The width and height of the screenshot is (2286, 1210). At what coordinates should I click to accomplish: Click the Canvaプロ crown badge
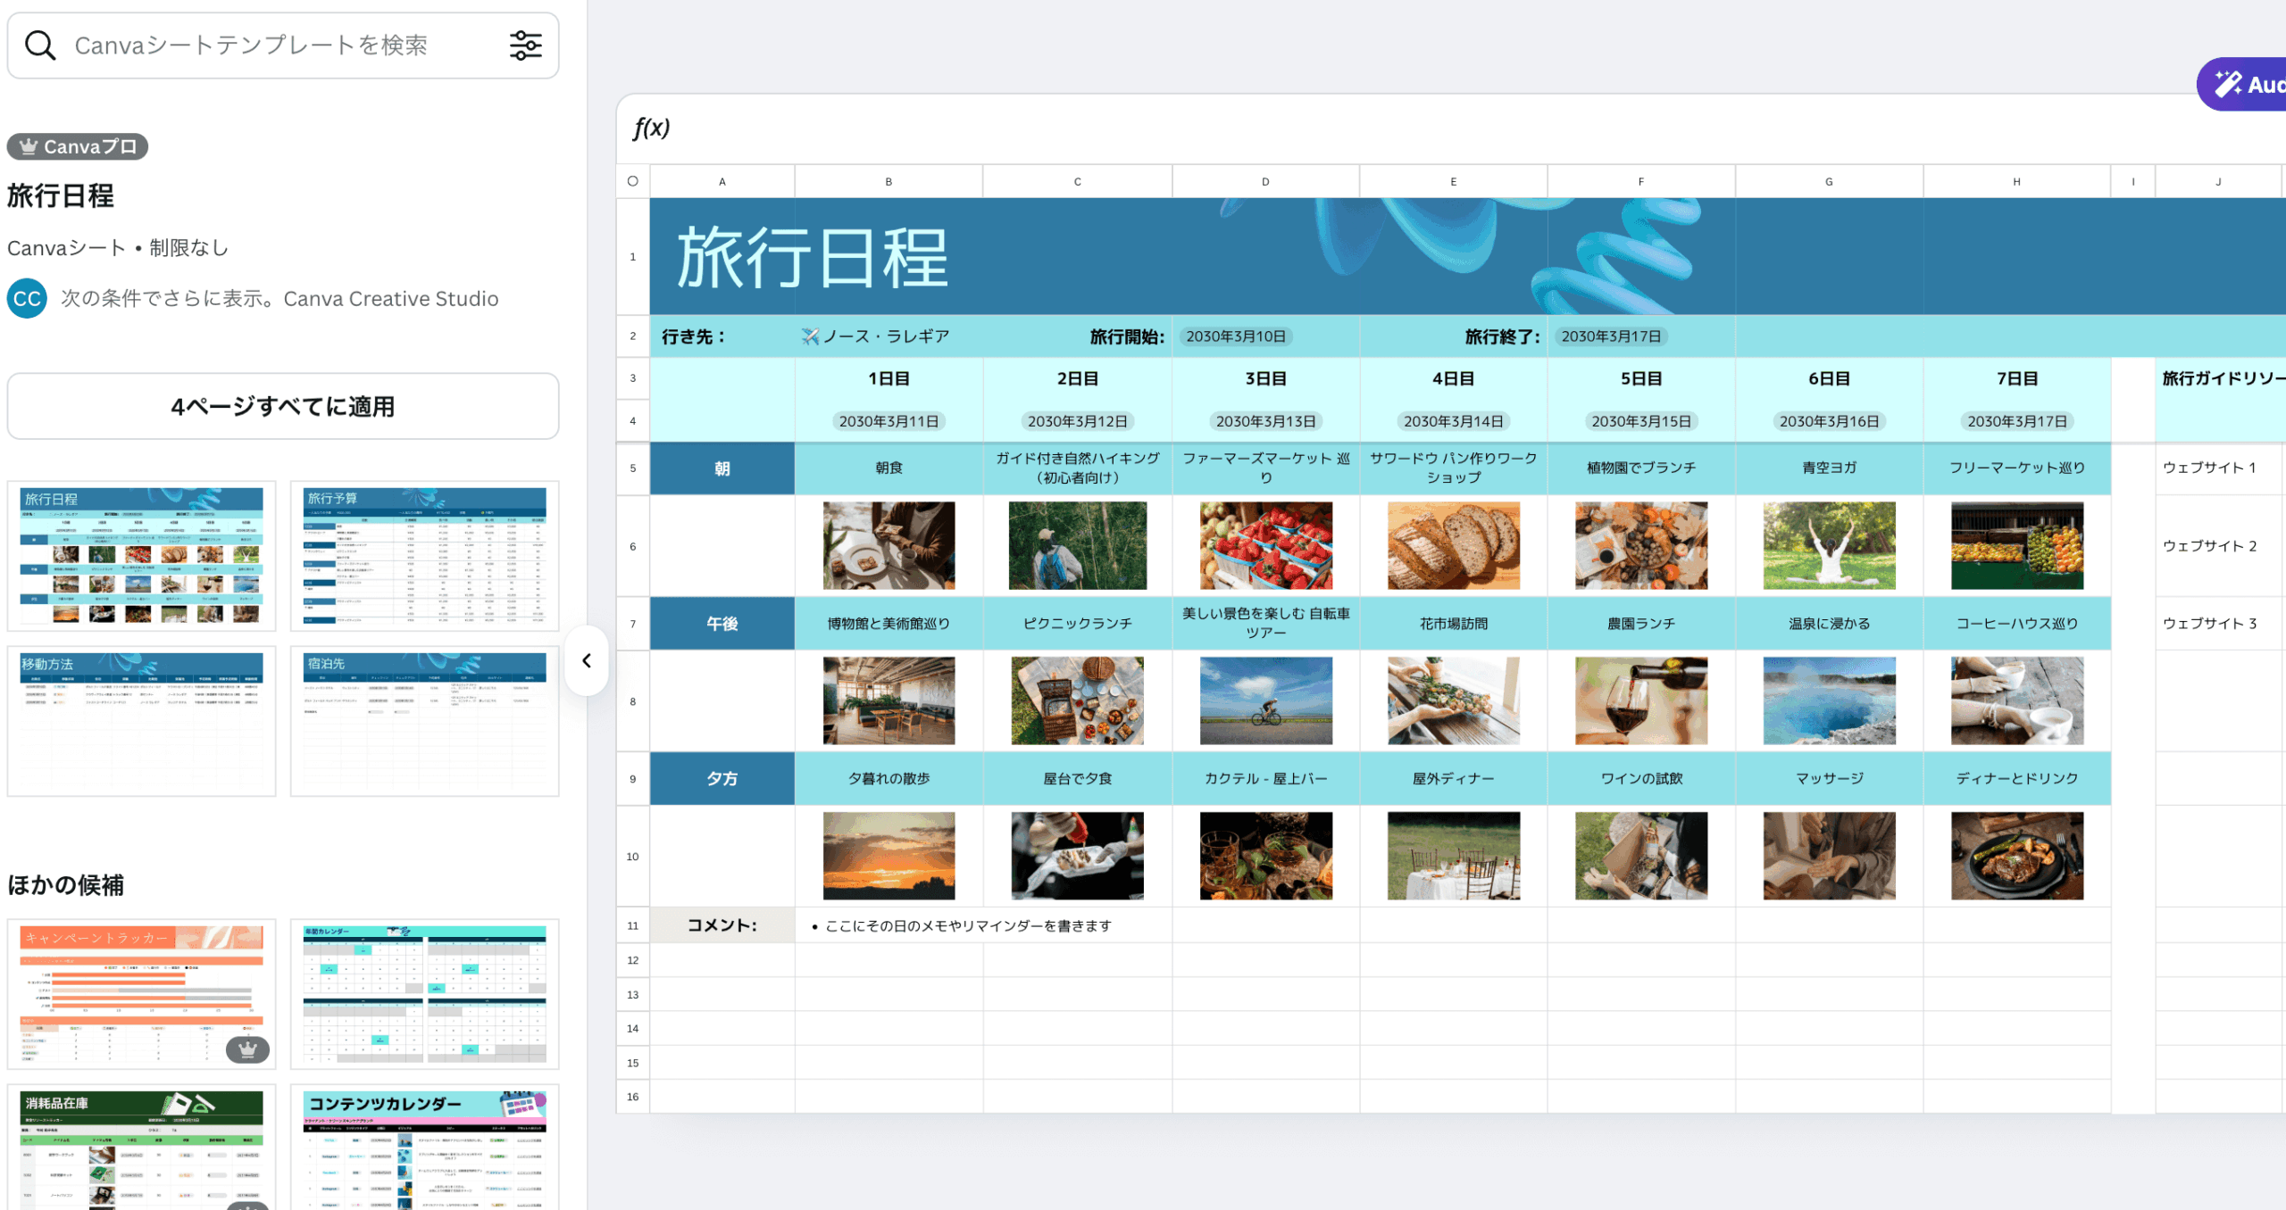coord(78,146)
